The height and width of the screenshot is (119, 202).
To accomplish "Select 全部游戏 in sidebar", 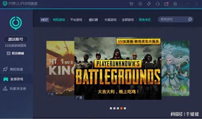I will (17, 79).
